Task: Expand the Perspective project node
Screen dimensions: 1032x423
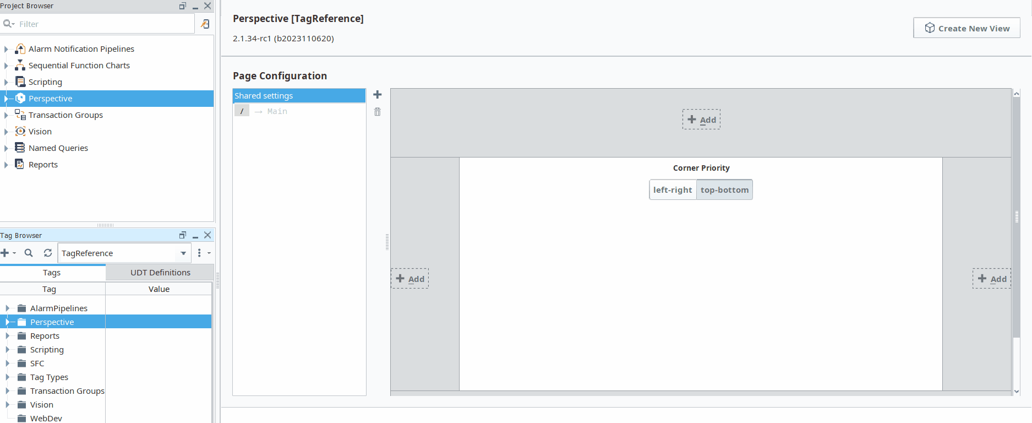Action: tap(6, 99)
